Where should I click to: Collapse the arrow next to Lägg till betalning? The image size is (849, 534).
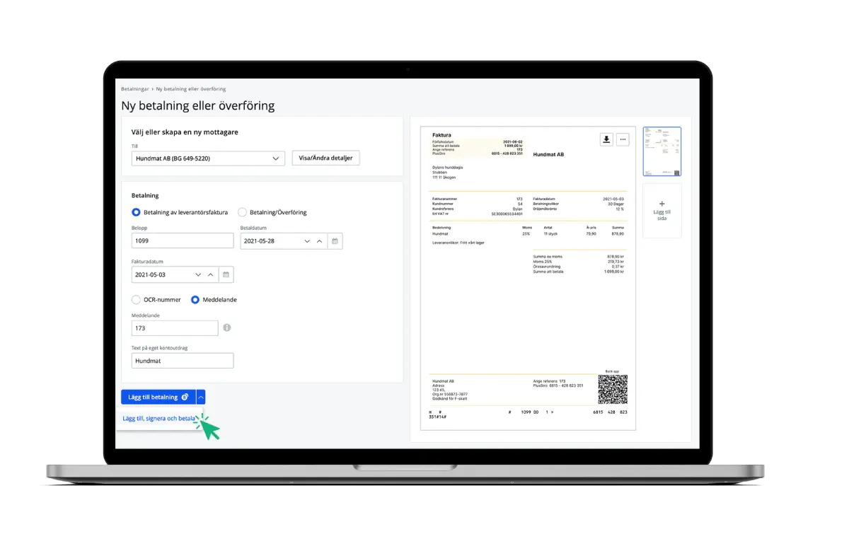pos(201,397)
